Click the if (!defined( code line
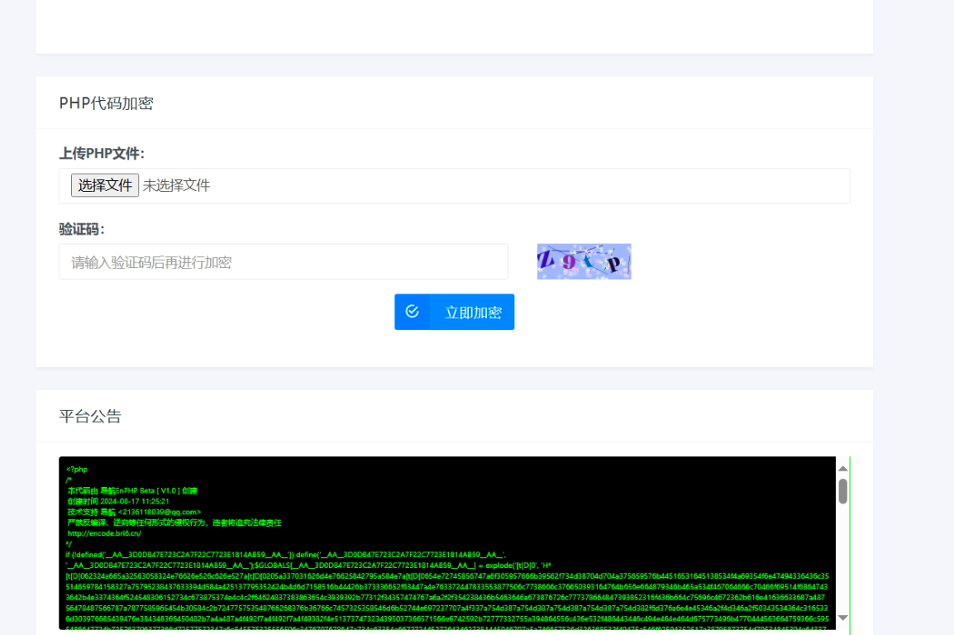Image resolution: width=954 pixels, height=635 pixels. [286, 555]
